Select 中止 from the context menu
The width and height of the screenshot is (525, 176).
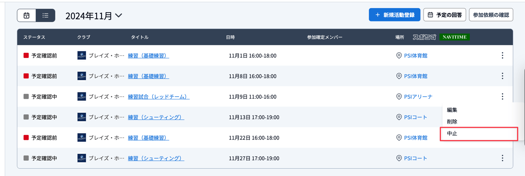pos(452,134)
